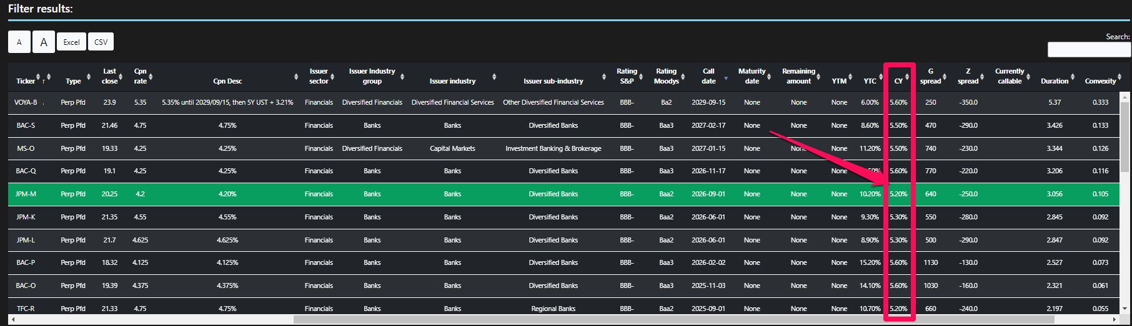Select the BAC-P ticker cell
This screenshot has height=326, width=1132.
(x=26, y=262)
